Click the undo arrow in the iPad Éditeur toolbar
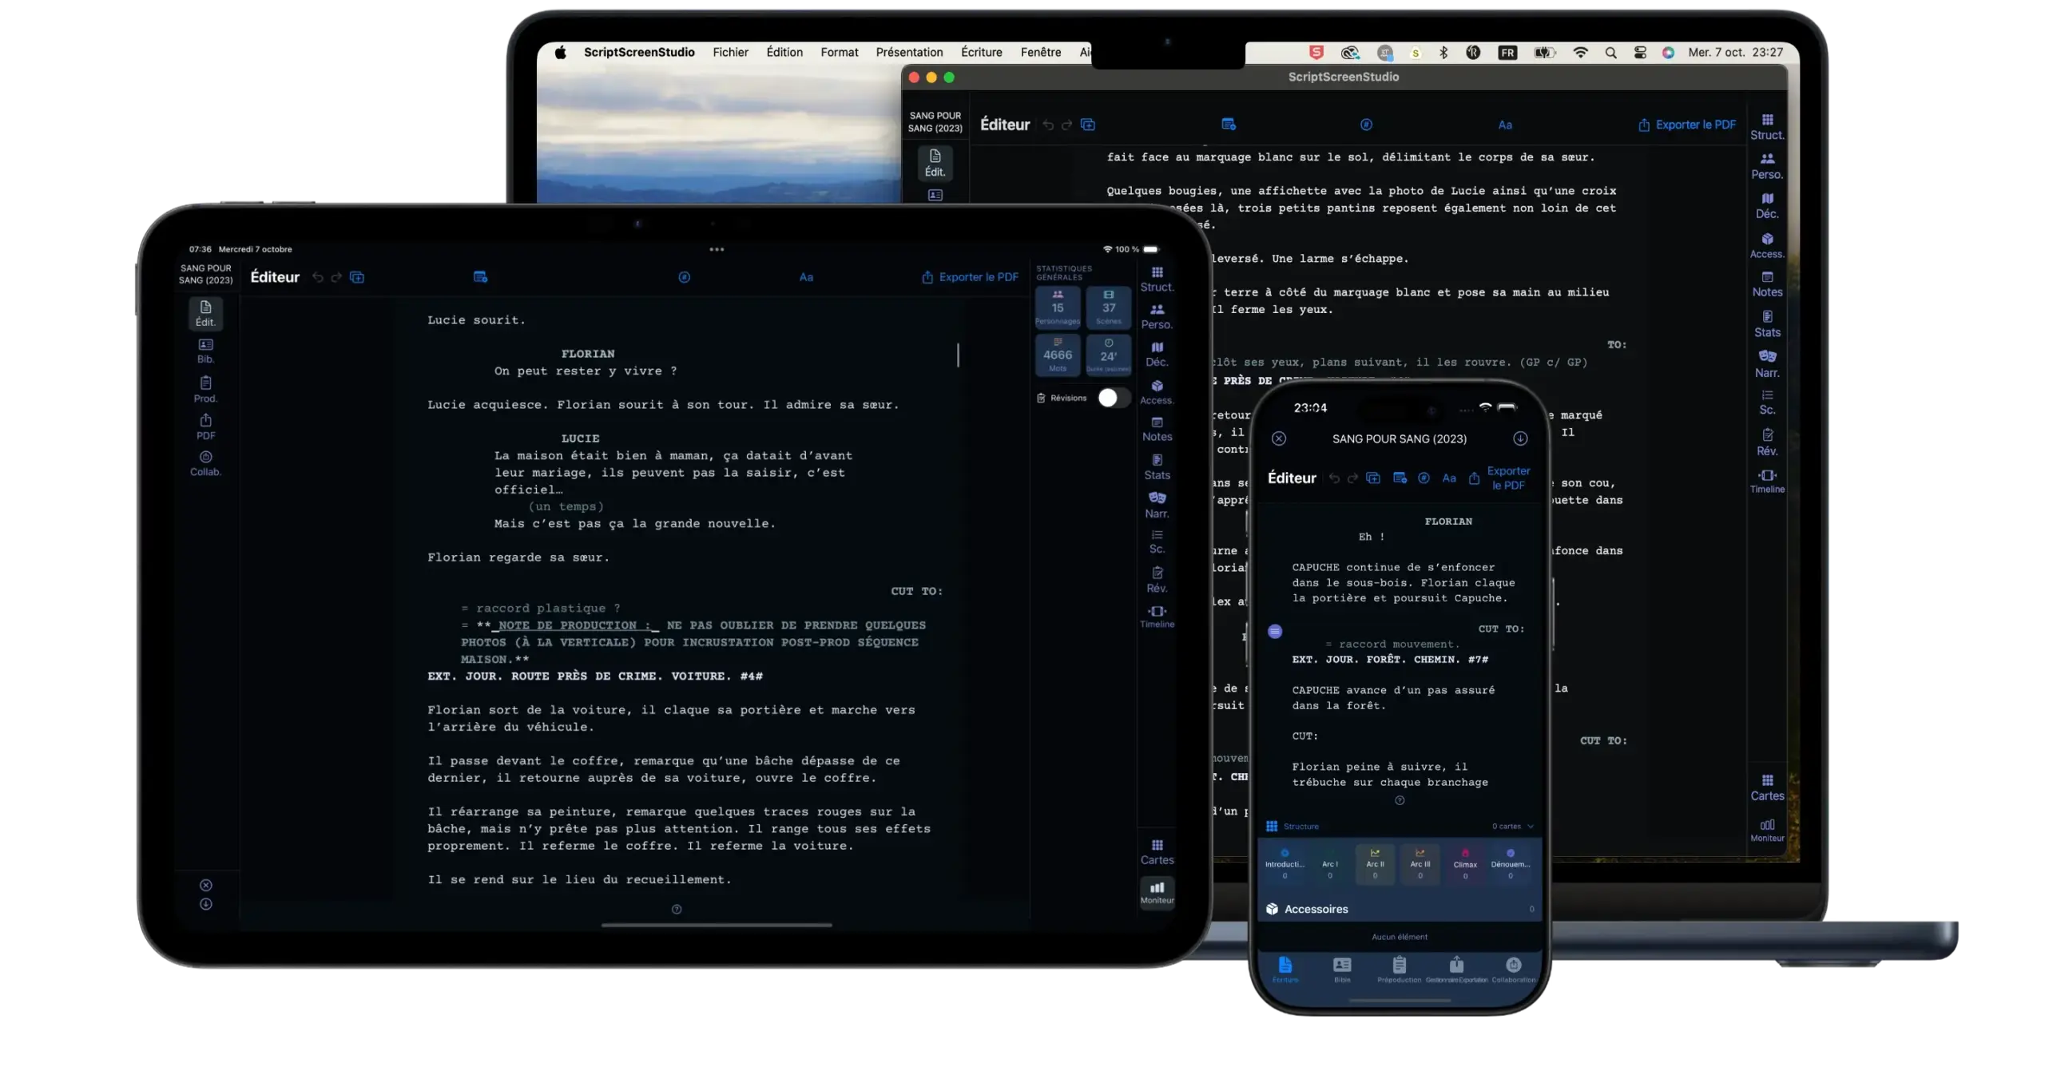 pyautogui.click(x=317, y=277)
